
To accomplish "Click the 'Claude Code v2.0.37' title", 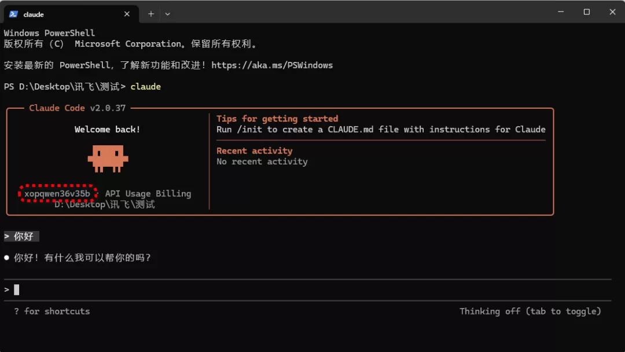I will click(x=78, y=108).
